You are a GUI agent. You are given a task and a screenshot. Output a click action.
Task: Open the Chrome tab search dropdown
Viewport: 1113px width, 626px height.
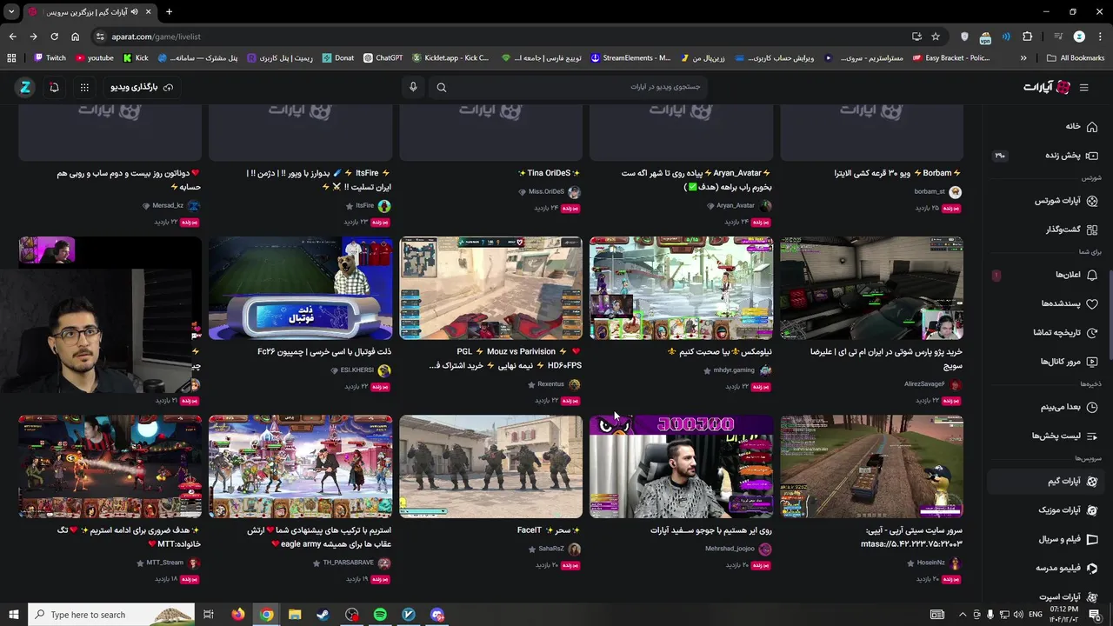pos(11,12)
